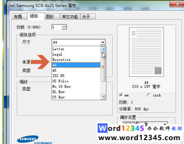The image size is (184, 144).
Task: Switch to the 布局 tab
Action: (20, 17)
